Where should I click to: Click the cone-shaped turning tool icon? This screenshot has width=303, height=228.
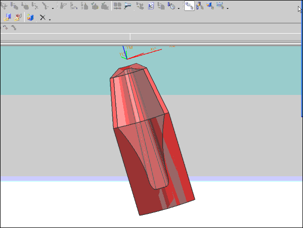click(128, 6)
